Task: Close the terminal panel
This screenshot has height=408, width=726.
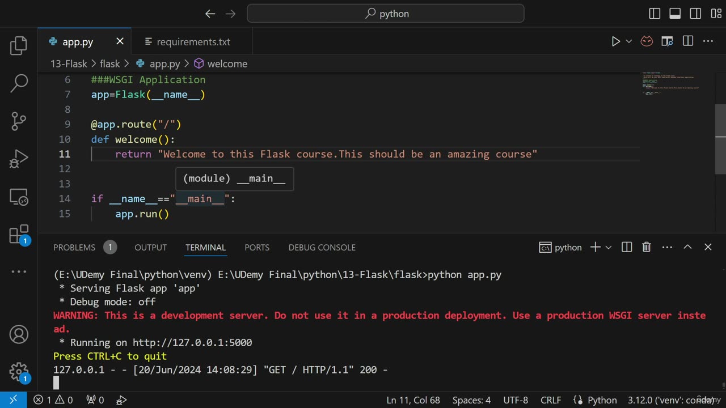Action: click(708, 247)
